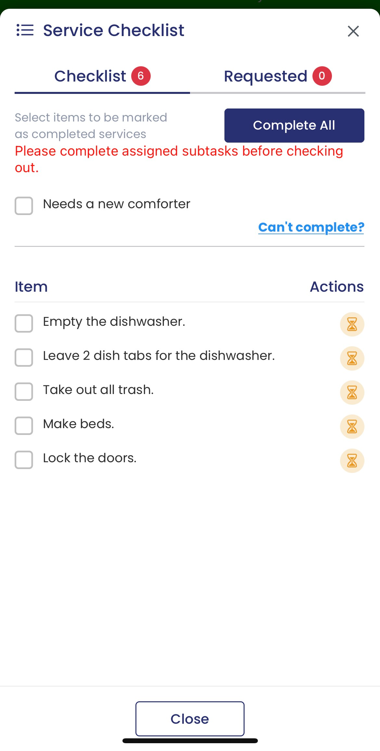Click the red badge showing 6

pyautogui.click(x=141, y=76)
